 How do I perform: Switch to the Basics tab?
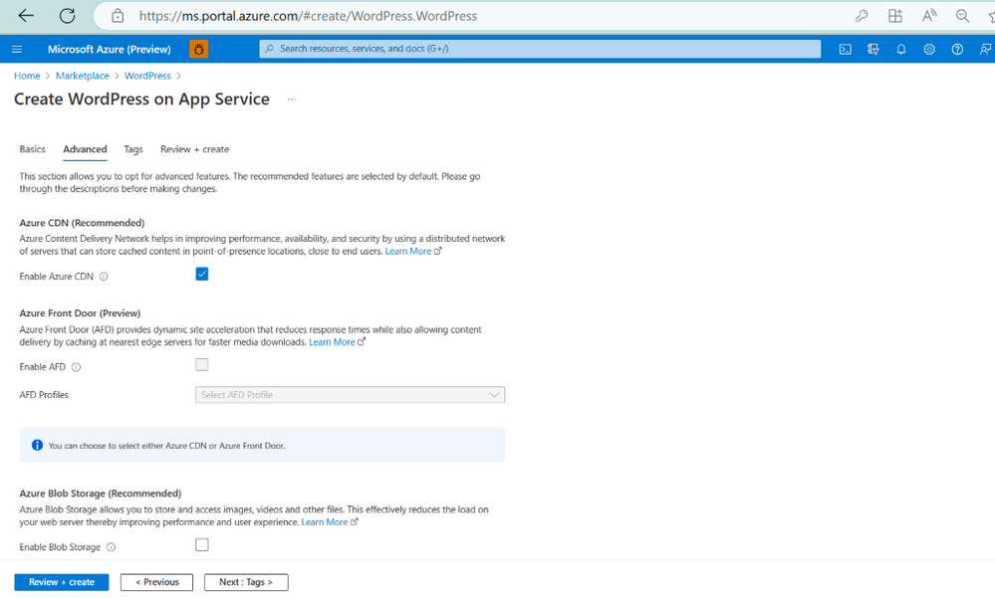(x=32, y=149)
